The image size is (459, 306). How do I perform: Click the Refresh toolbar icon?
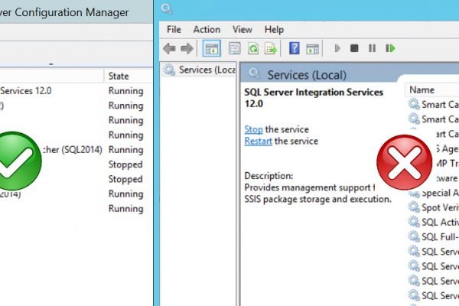coord(252,49)
